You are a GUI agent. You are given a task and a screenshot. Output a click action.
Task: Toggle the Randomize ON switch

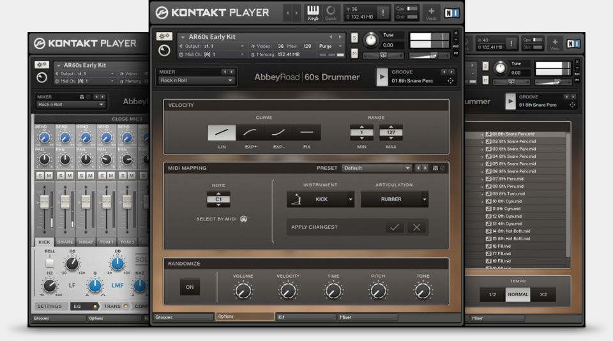pyautogui.click(x=190, y=287)
